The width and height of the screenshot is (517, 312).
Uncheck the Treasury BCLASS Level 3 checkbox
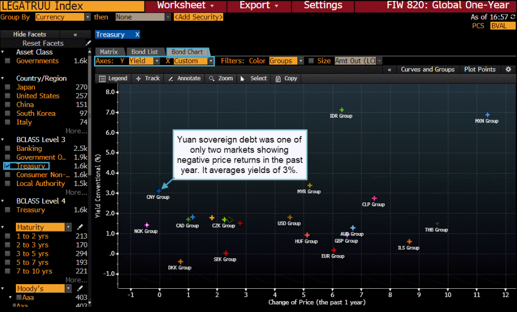[x=7, y=166]
